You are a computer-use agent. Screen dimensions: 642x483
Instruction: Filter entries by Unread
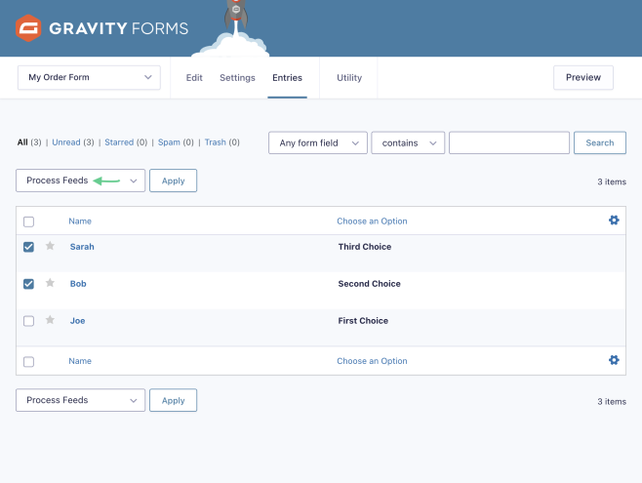66,142
